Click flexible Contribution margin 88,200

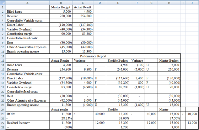[x=118, y=87]
